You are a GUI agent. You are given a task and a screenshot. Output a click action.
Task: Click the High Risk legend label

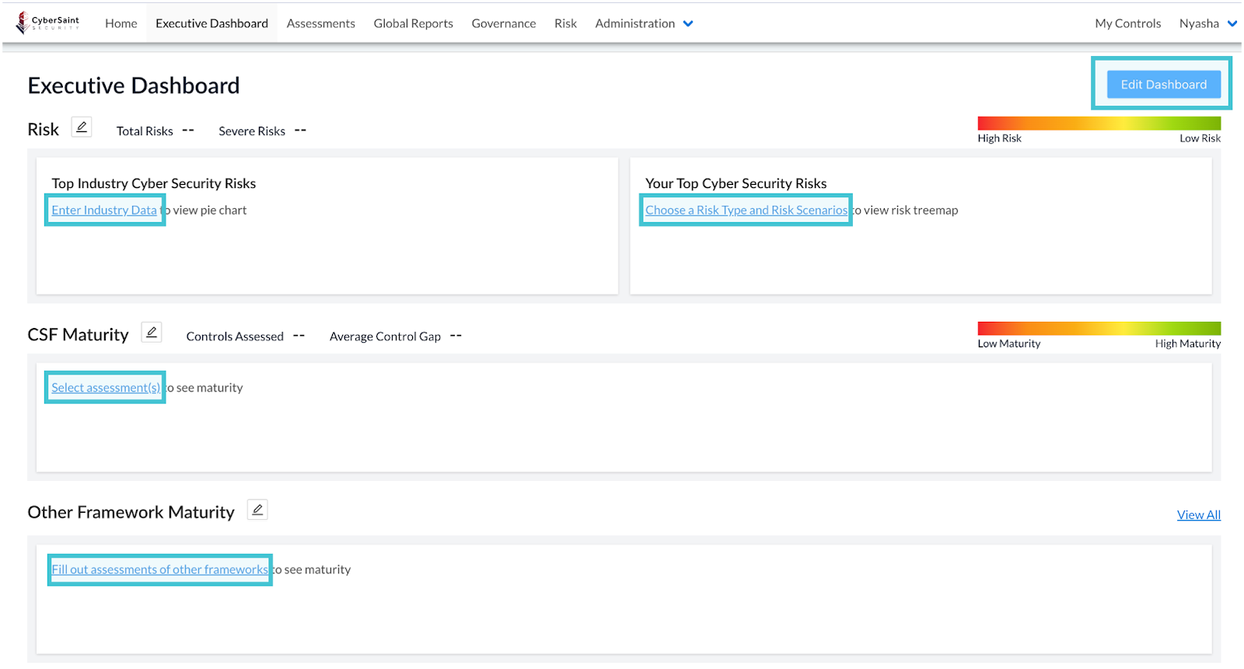(1000, 138)
